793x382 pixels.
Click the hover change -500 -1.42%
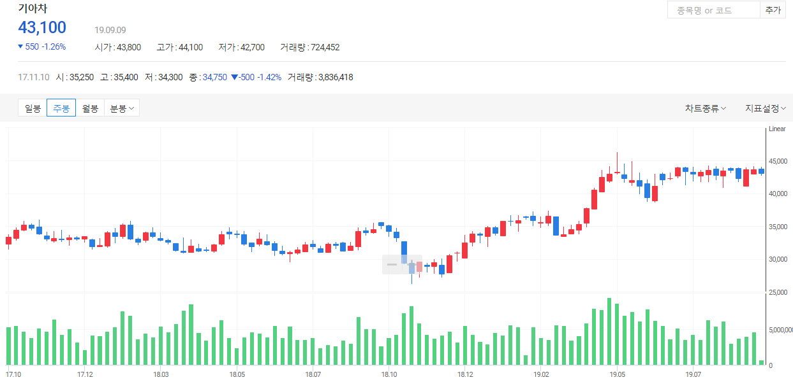pos(256,77)
